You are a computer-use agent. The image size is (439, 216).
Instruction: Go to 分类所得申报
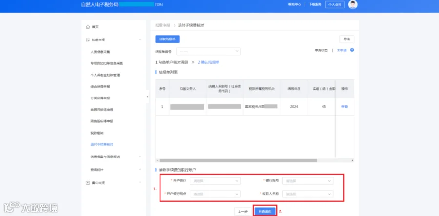tap(100, 98)
